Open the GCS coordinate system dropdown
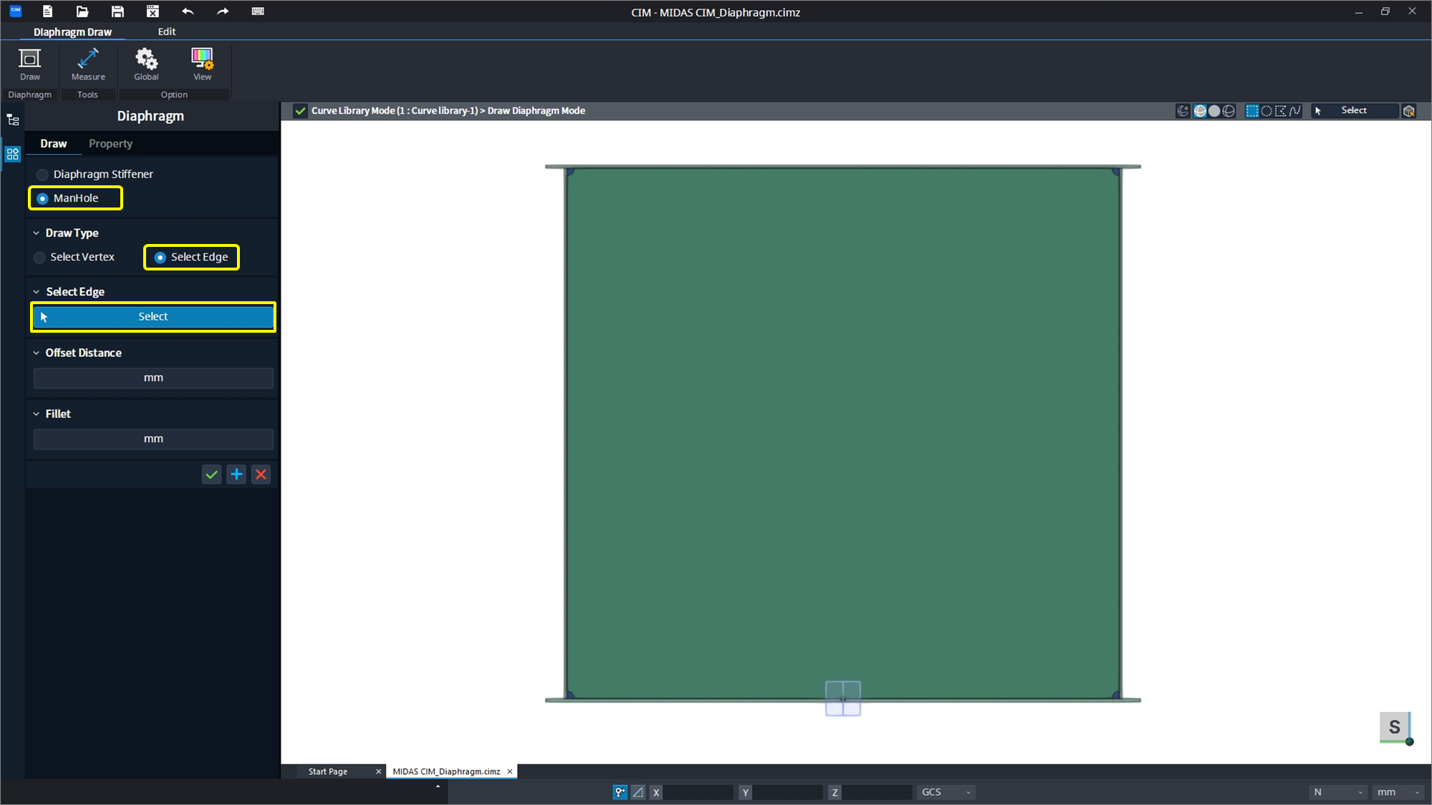1432x805 pixels. point(946,792)
